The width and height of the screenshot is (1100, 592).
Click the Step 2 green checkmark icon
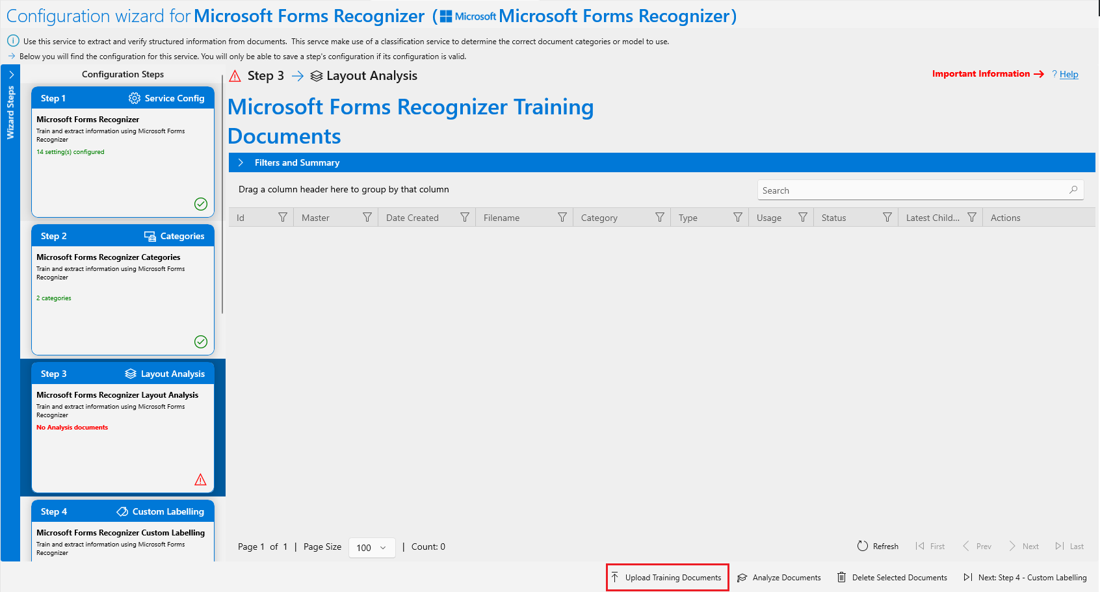[201, 342]
